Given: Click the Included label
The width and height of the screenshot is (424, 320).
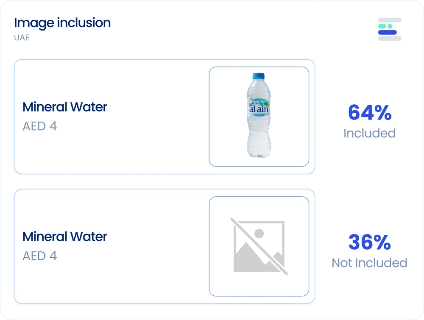Looking at the screenshot, I should click(370, 133).
